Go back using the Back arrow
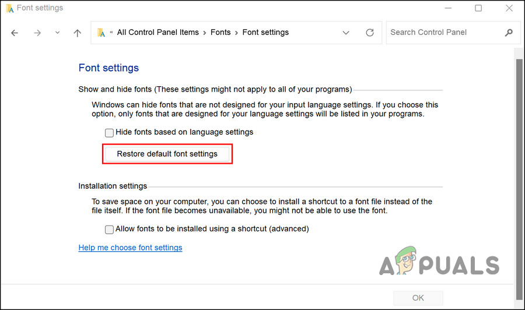The image size is (525, 310). point(15,33)
